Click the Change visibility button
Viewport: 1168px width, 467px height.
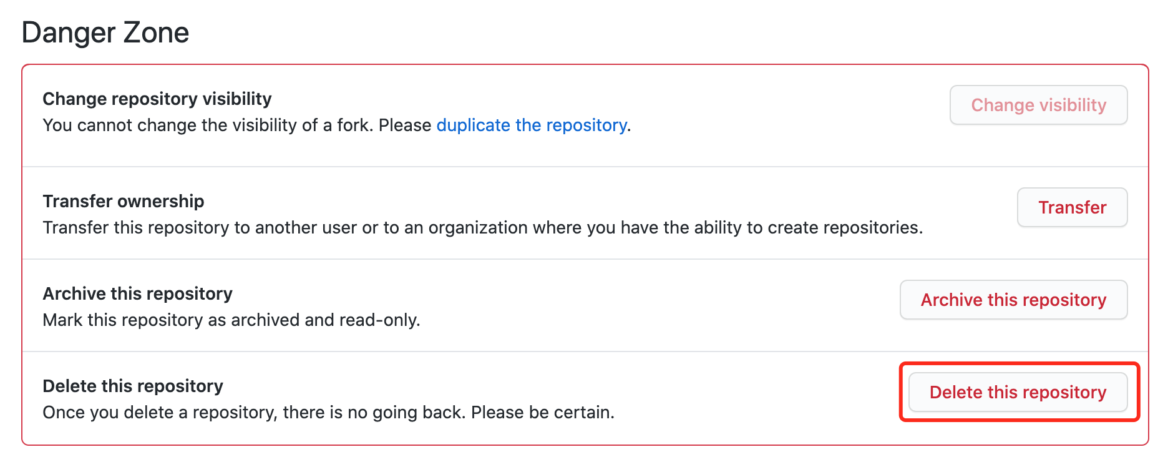coord(1038,105)
